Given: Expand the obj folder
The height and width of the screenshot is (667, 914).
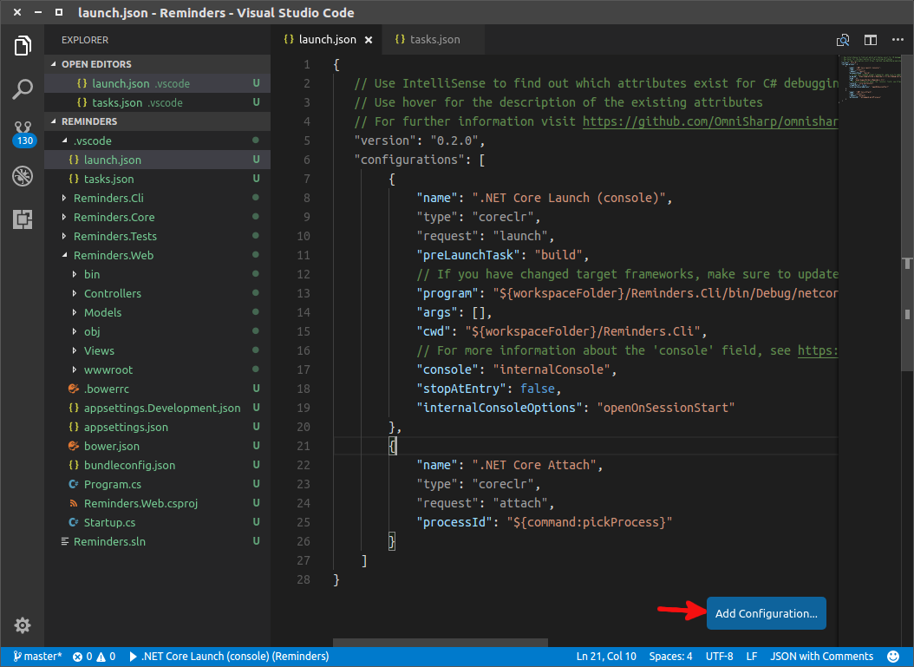Looking at the screenshot, I should 157,331.
